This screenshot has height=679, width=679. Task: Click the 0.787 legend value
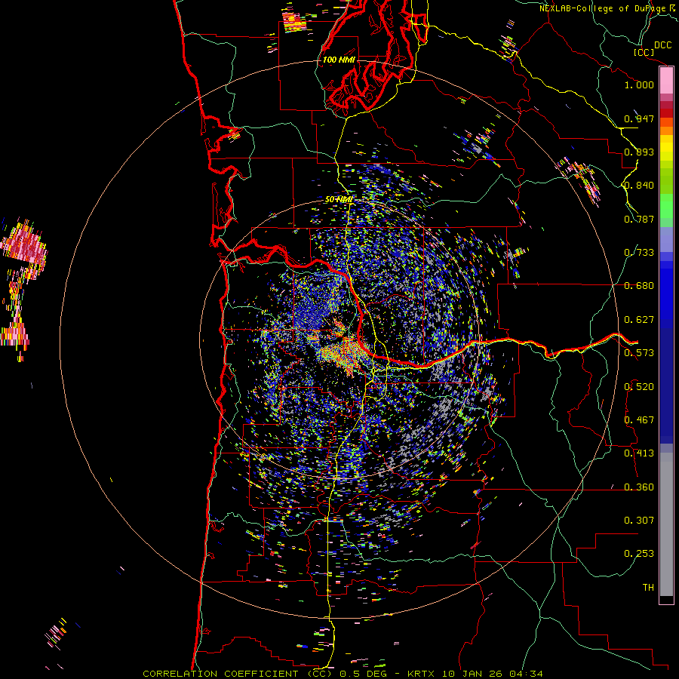(639, 219)
